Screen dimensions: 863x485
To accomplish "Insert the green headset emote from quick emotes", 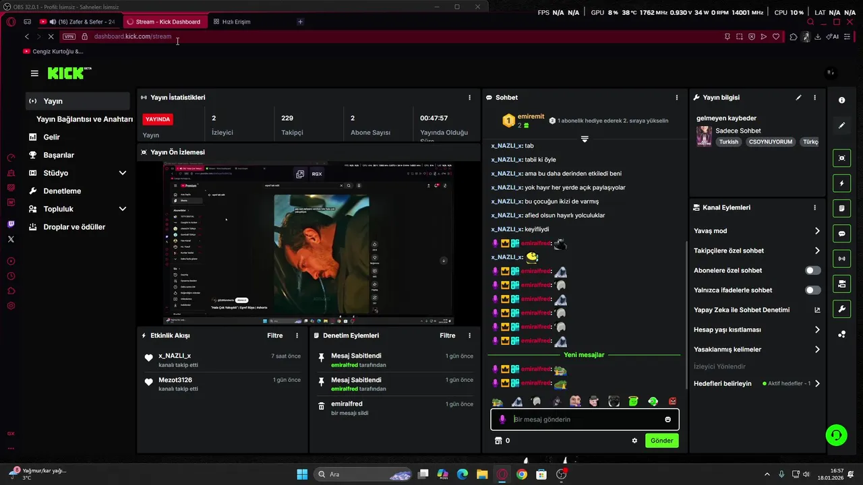I will [653, 401].
